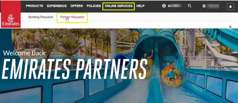The image size is (238, 103).
Task: Open the PRODUCTS menu
Action: [34, 6]
